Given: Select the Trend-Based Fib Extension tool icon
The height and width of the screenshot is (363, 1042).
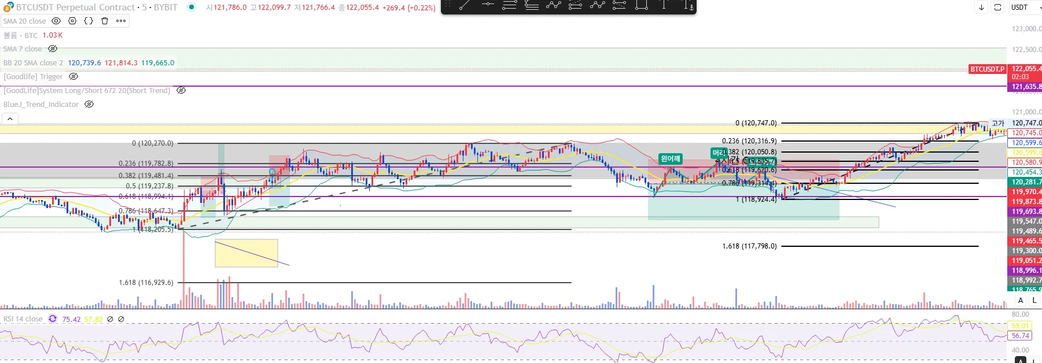Looking at the screenshot, I should 531,5.
